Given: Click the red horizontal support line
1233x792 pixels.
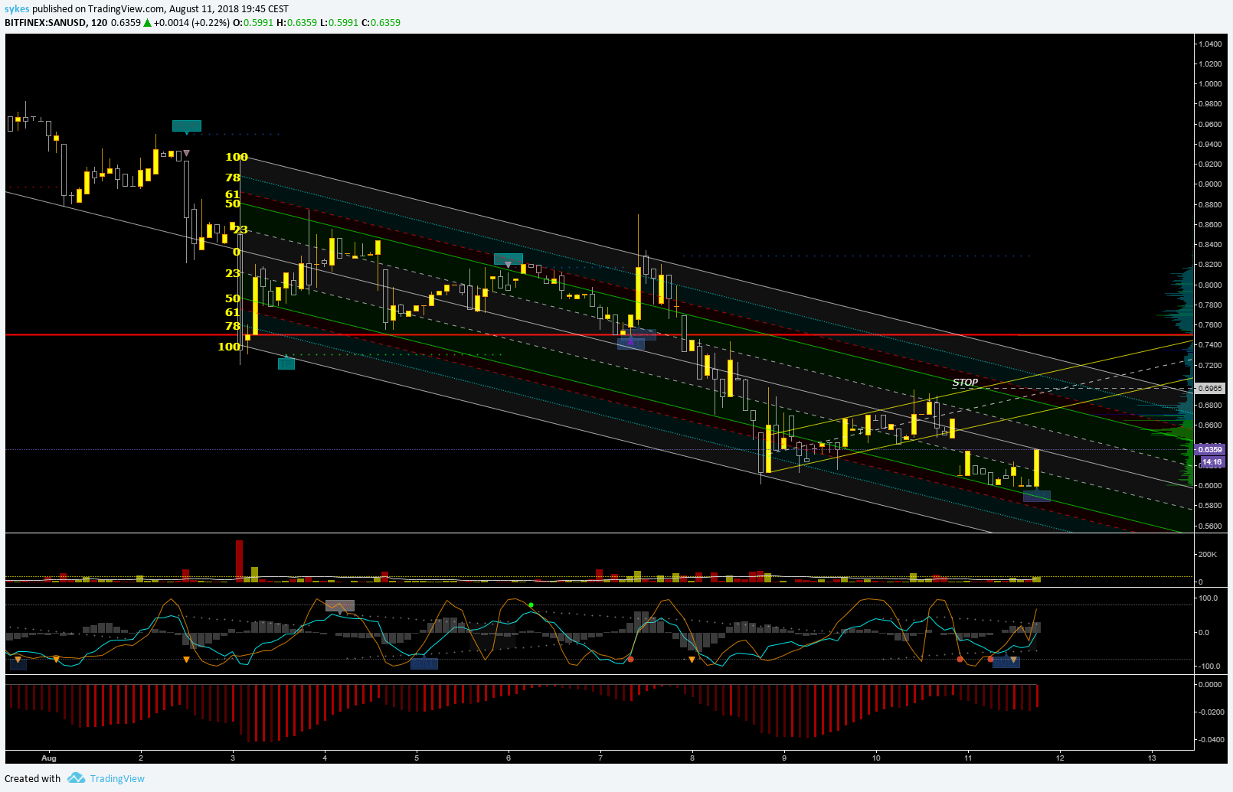Looking at the screenshot, I should pyautogui.click(x=599, y=335).
